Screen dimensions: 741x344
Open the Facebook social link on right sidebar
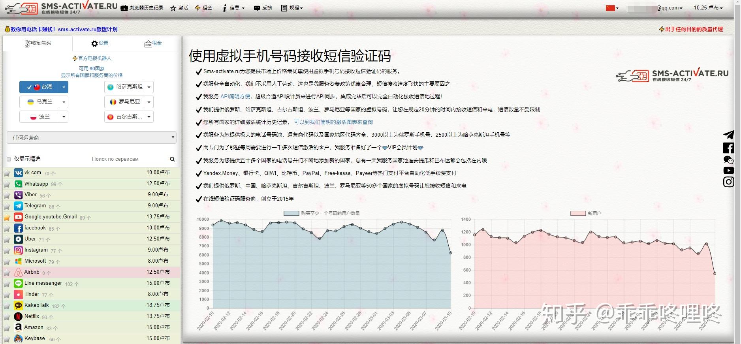point(729,148)
